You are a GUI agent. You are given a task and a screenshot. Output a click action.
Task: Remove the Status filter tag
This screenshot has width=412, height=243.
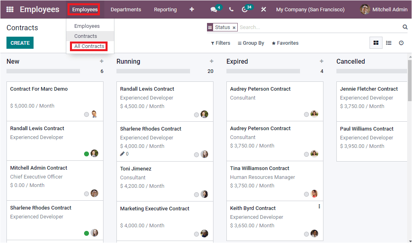[234, 27]
